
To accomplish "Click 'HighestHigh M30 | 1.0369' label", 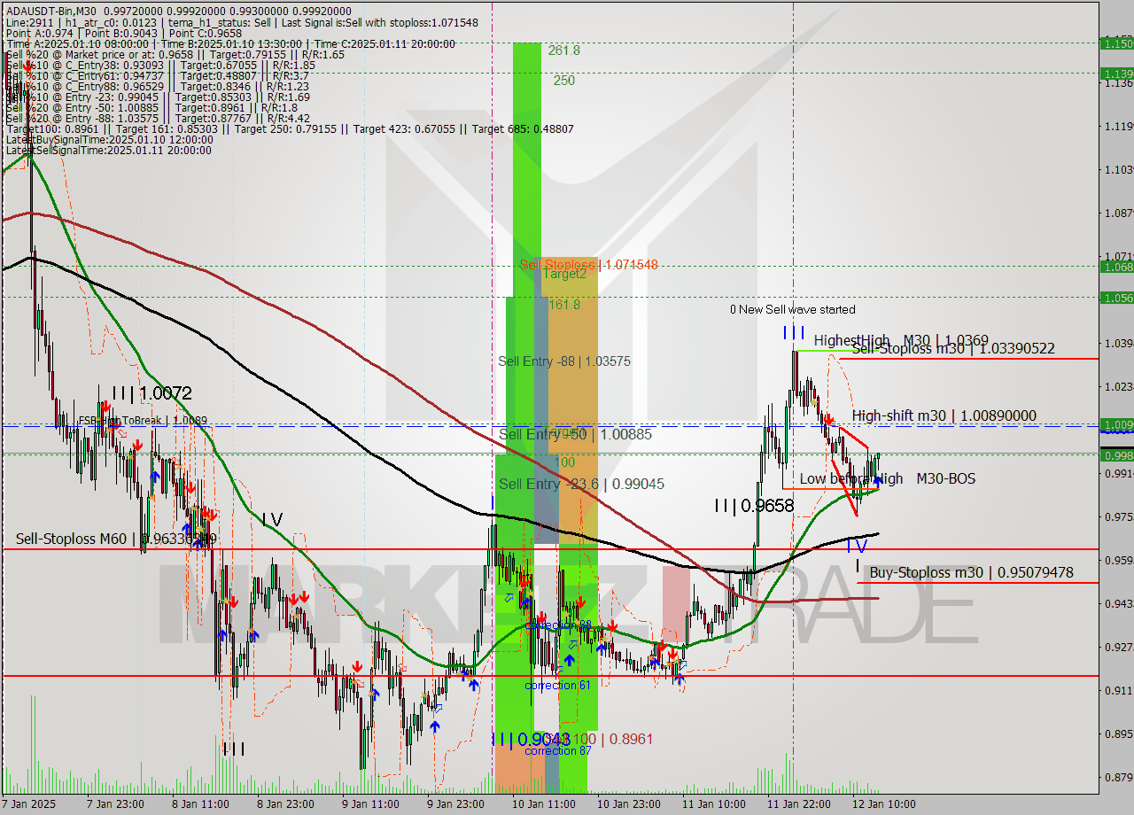I will click(901, 340).
